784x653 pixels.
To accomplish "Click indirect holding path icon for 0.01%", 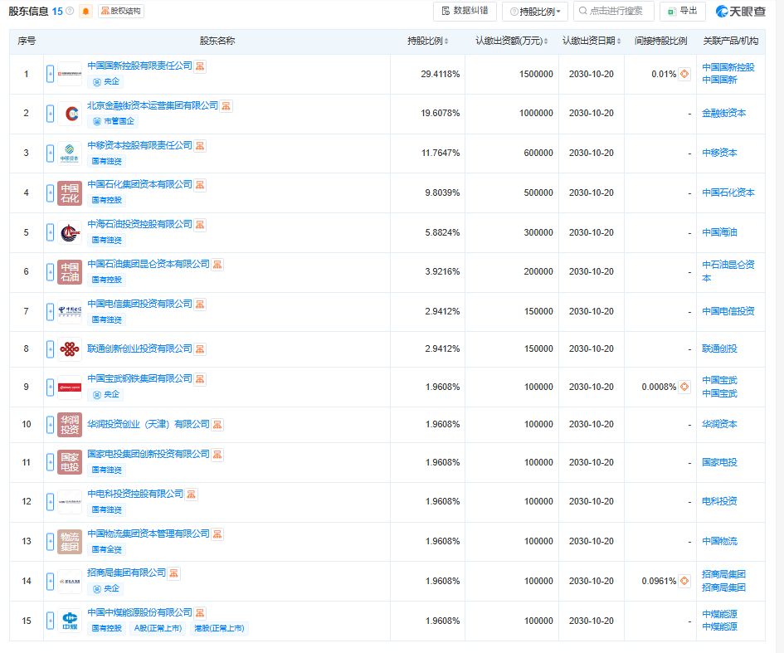I will (x=684, y=74).
